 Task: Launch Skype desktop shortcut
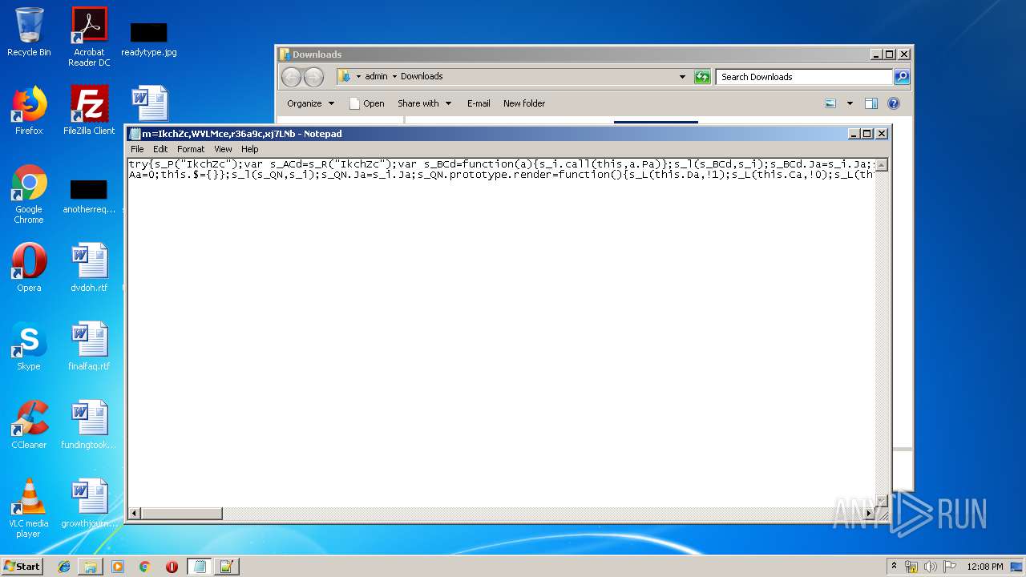[x=29, y=346]
